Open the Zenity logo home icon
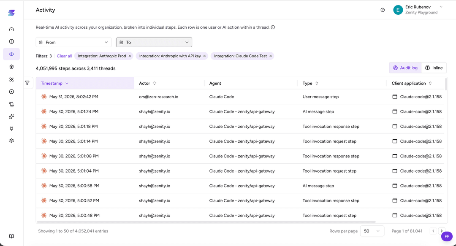The height and width of the screenshot is (246, 456). tap(11, 13)
